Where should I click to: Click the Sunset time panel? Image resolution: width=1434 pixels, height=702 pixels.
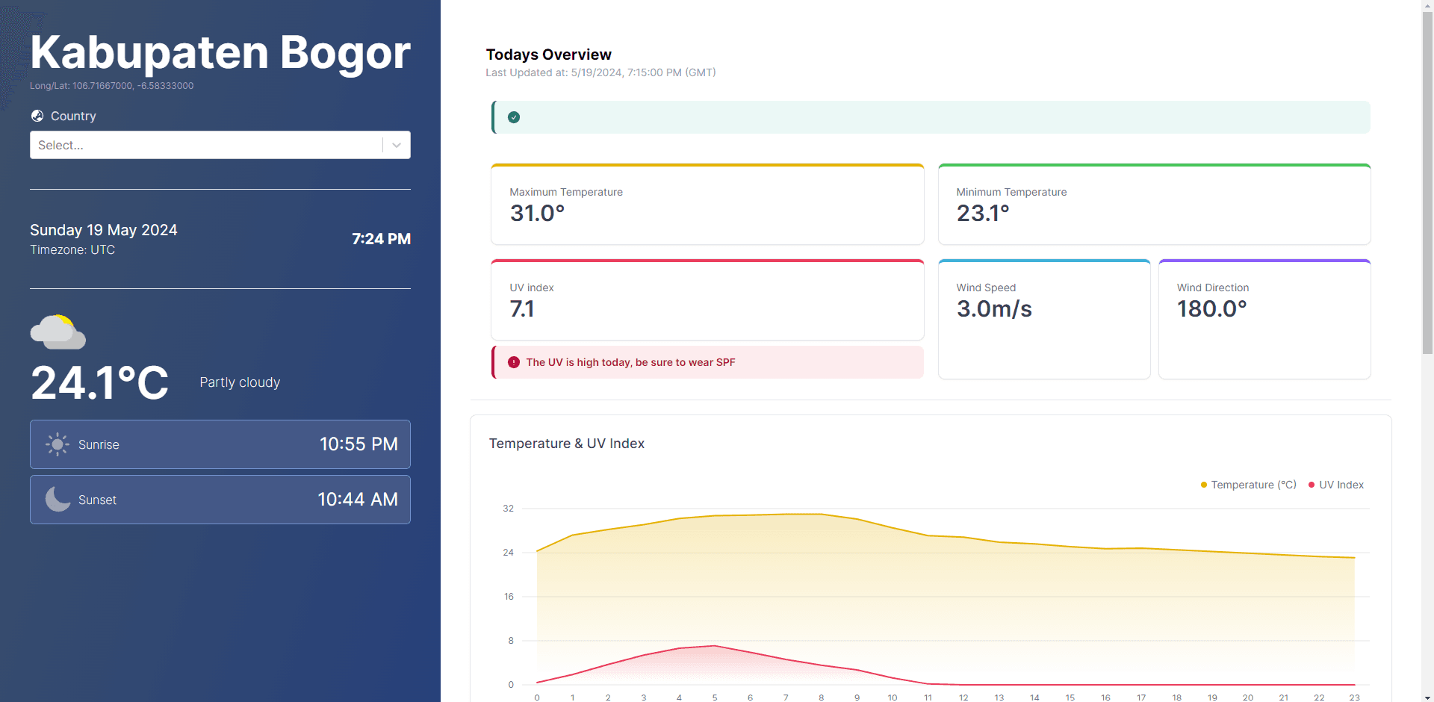point(220,500)
